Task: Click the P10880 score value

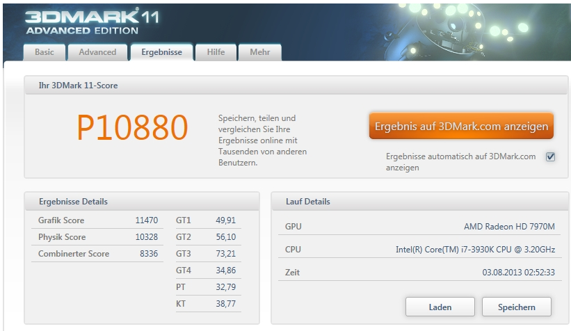Action: pyautogui.click(x=132, y=128)
